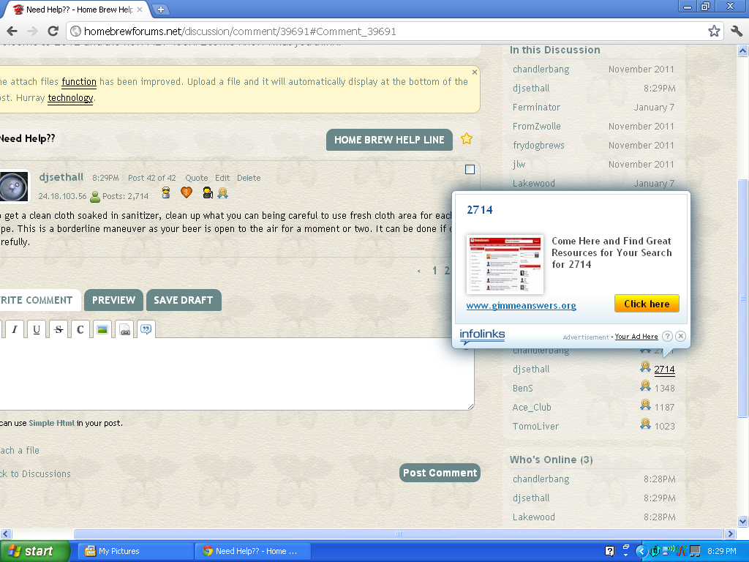The width and height of the screenshot is (749, 562).
Task: Click the code formatting C button
Action: click(x=80, y=329)
